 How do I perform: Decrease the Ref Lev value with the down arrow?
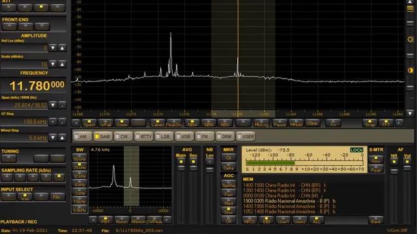[x=53, y=48]
